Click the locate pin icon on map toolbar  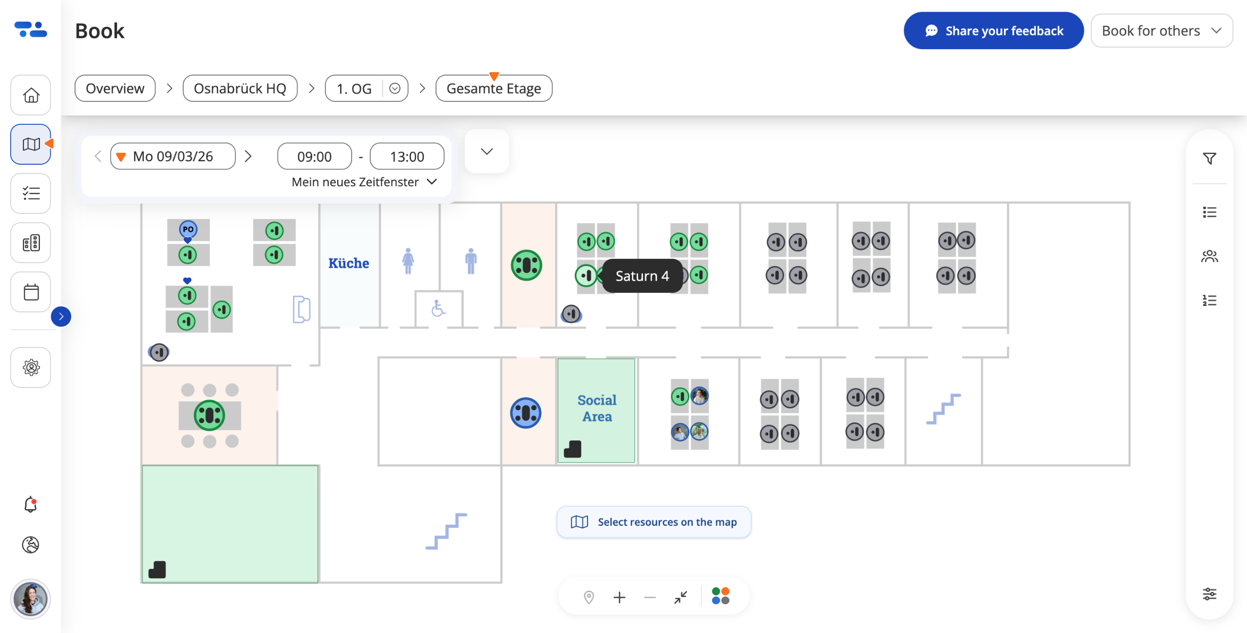coord(588,597)
